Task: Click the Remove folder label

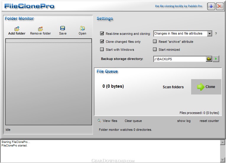Action: click(40, 33)
